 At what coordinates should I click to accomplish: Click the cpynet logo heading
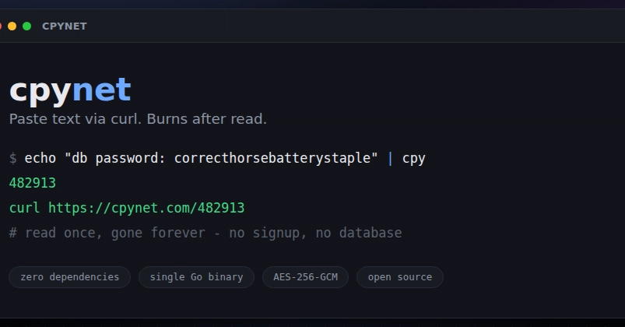click(x=70, y=91)
